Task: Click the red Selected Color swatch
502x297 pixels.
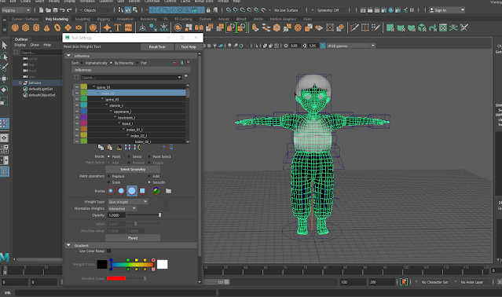Action: click(x=116, y=279)
